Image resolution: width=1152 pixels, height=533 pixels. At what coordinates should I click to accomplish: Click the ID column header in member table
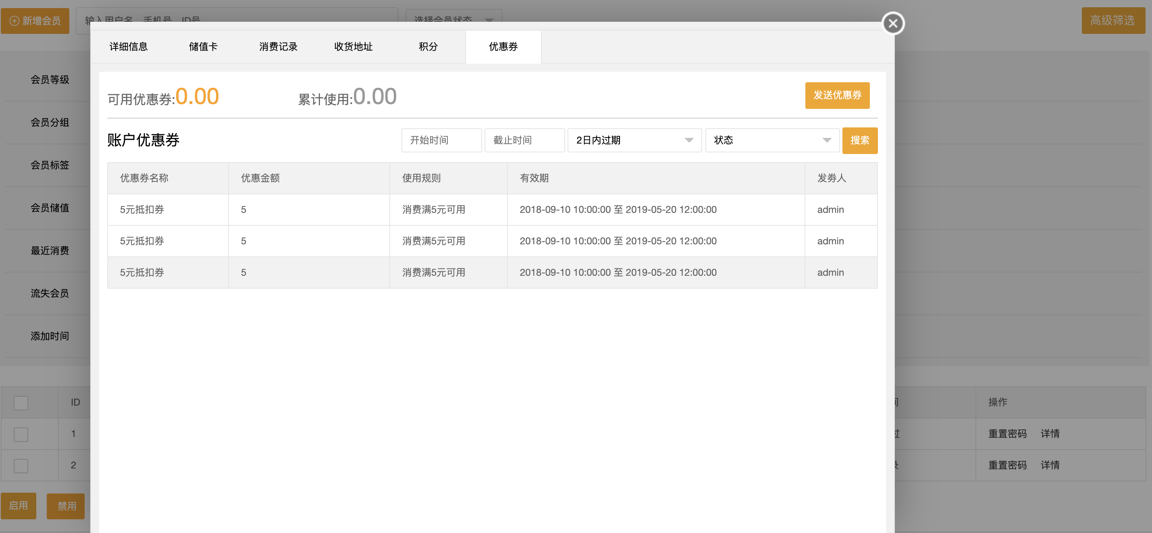(75, 402)
